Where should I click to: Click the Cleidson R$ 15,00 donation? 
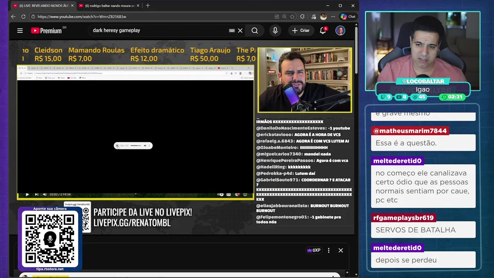point(48,54)
